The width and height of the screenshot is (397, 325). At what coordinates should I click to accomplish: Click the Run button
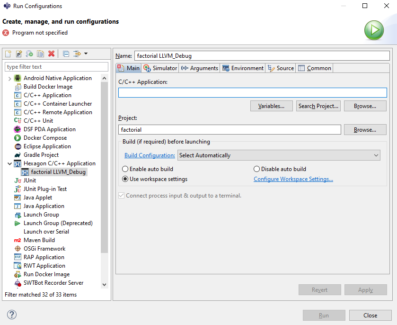[324, 315]
